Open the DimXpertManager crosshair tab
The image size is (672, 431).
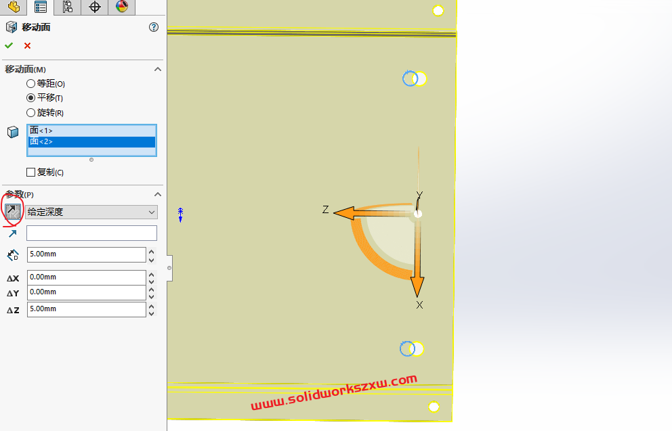(95, 7)
